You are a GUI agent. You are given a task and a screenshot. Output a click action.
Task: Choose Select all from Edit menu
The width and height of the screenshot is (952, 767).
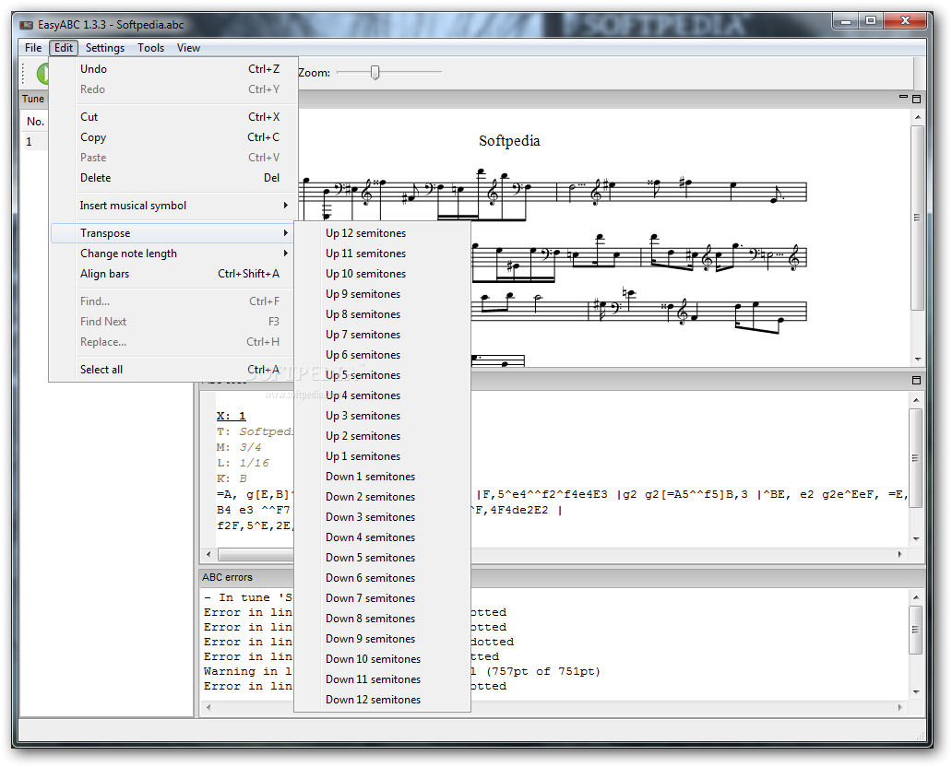173,370
